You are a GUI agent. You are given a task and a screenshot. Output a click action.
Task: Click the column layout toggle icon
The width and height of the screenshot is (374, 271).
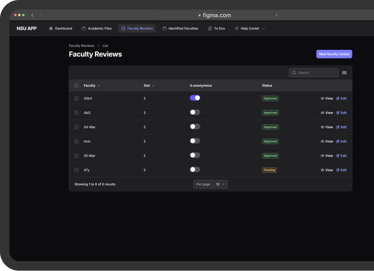345,73
